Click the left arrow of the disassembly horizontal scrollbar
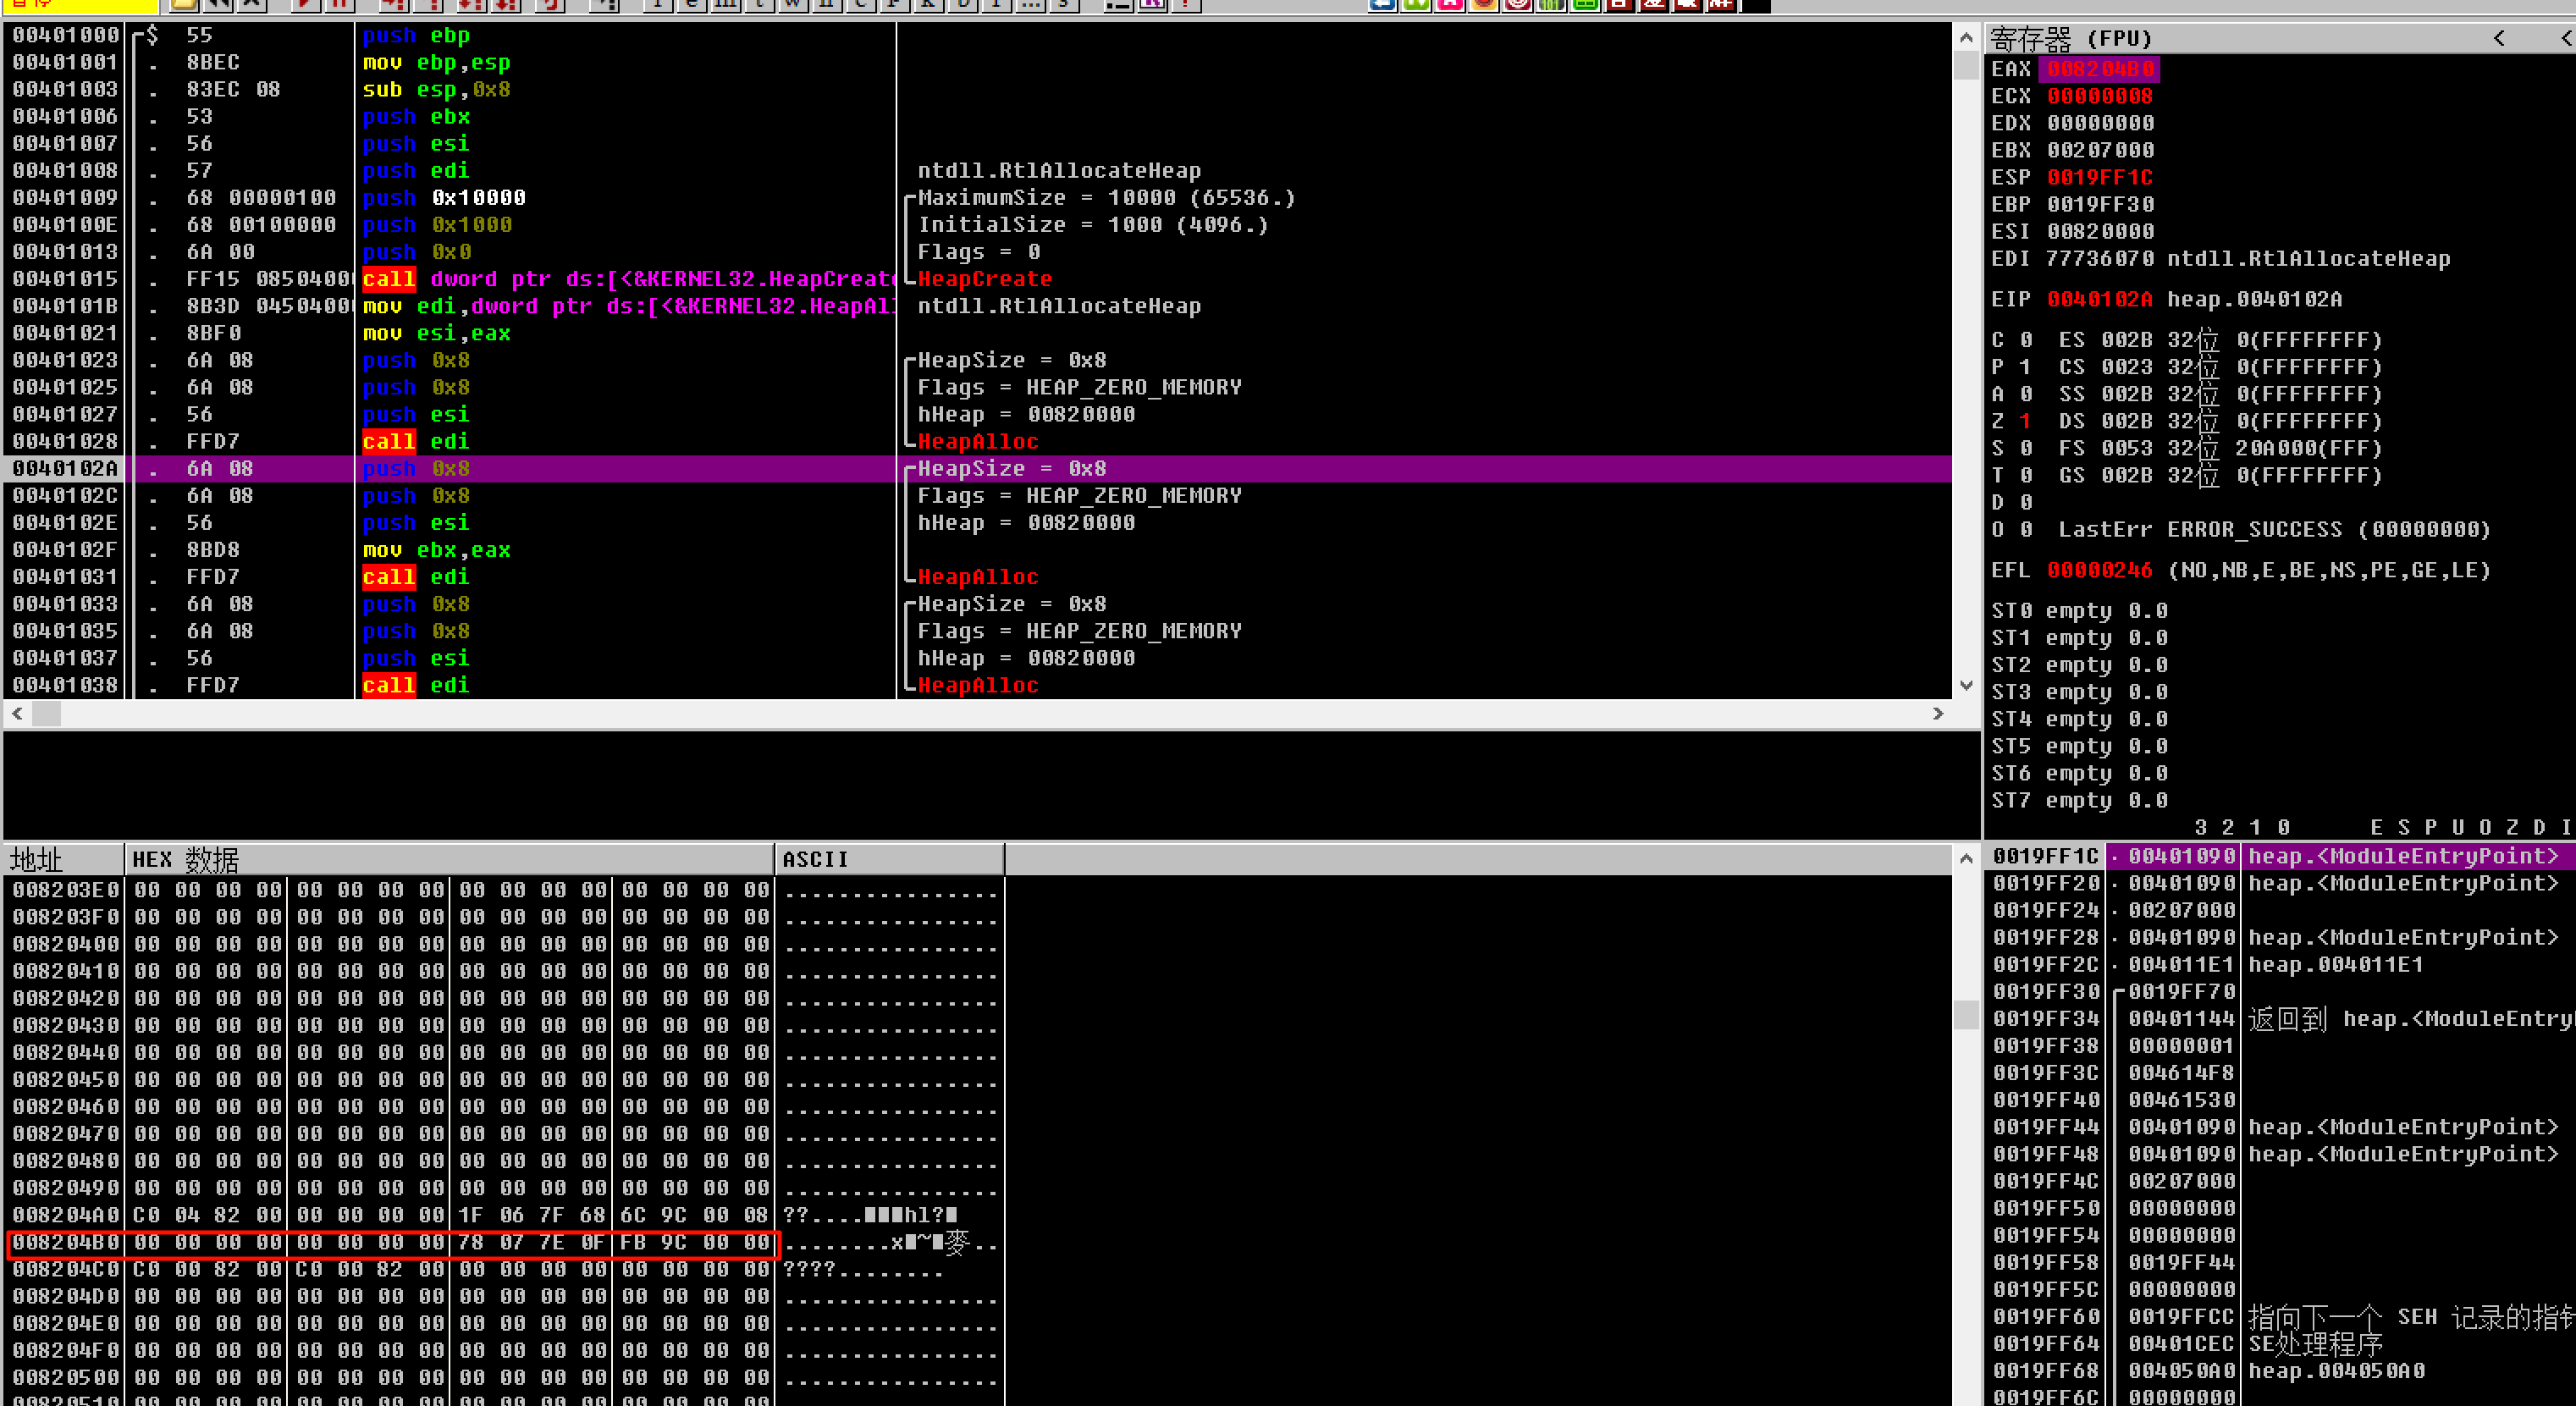 coord(17,713)
